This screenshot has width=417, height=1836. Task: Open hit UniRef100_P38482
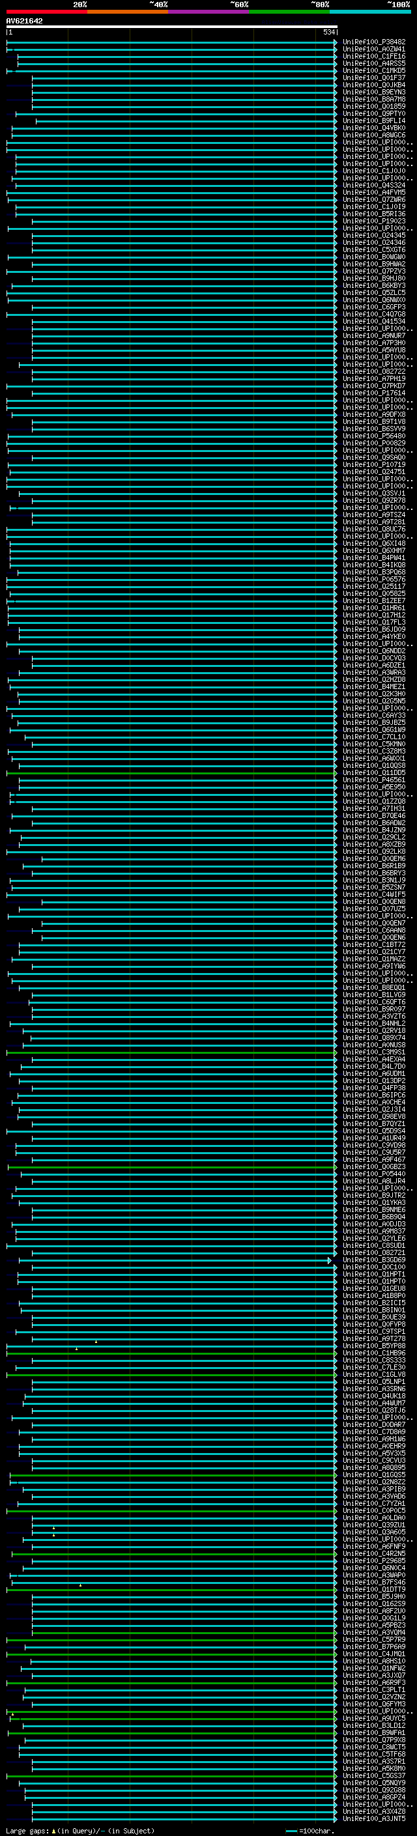[x=374, y=42]
